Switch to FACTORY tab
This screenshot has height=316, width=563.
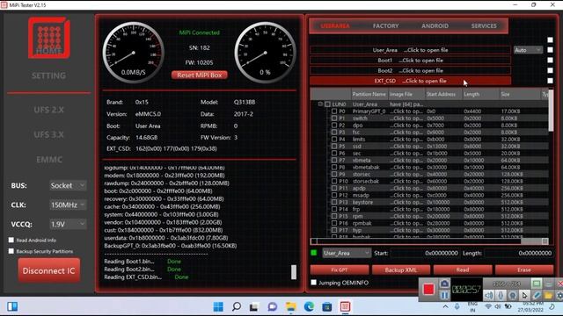385,25
